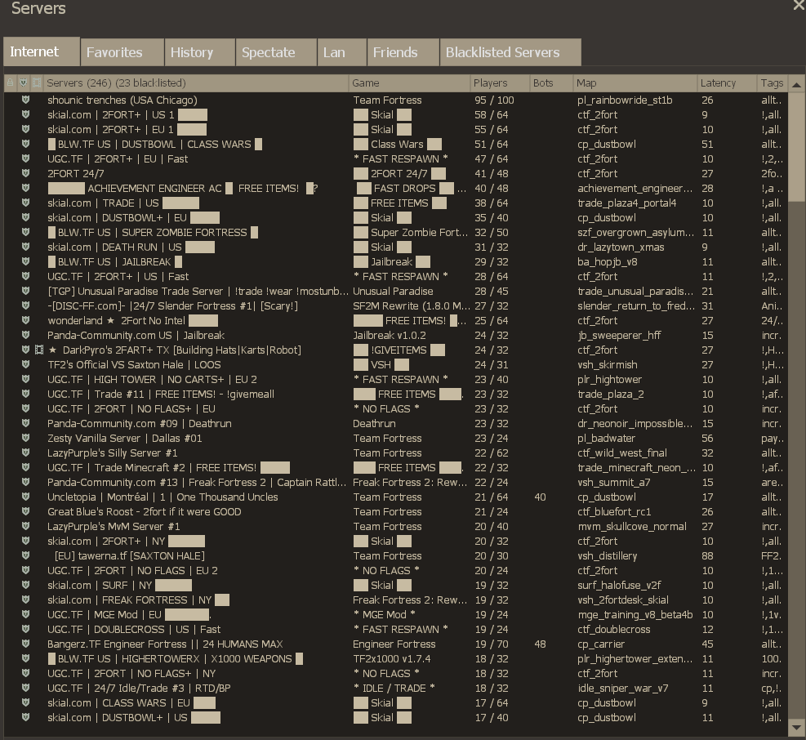This screenshot has width=806, height=740.
Task: Click replay icon on DarkPyro's 2FART+ row
Action: (x=39, y=350)
